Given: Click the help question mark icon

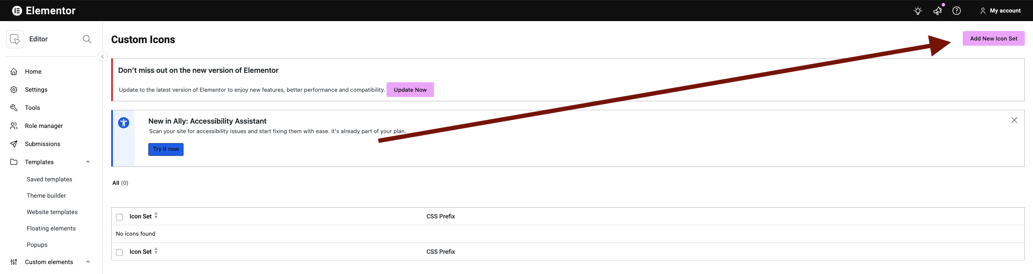Looking at the screenshot, I should click(956, 11).
